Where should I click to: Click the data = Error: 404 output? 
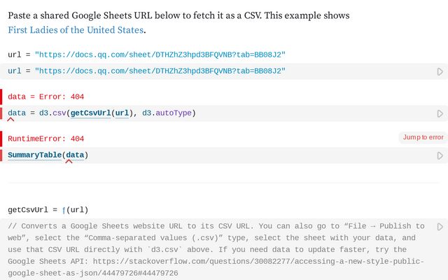click(x=46, y=97)
